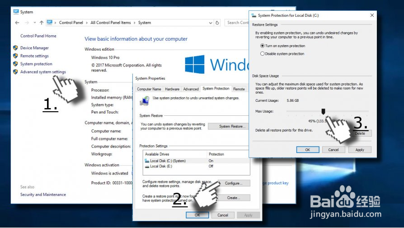The width and height of the screenshot is (404, 228).
Task: Select Turn on system protection radio
Action: (x=262, y=46)
